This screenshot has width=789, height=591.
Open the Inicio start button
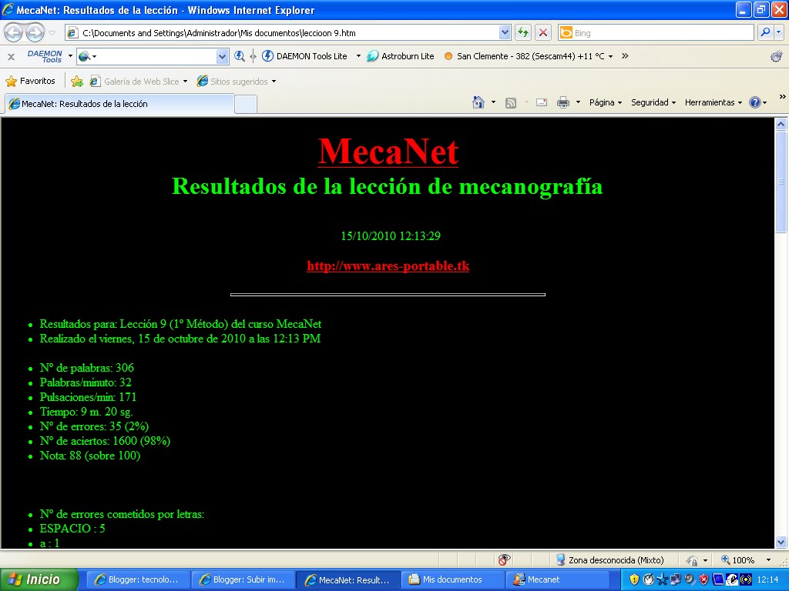39,579
